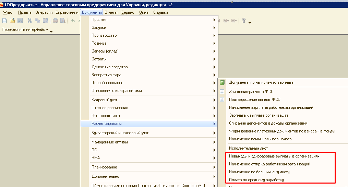Screen dimensions: 348x187
Task: Expand the Розница submenu
Action: (x=149, y=43)
